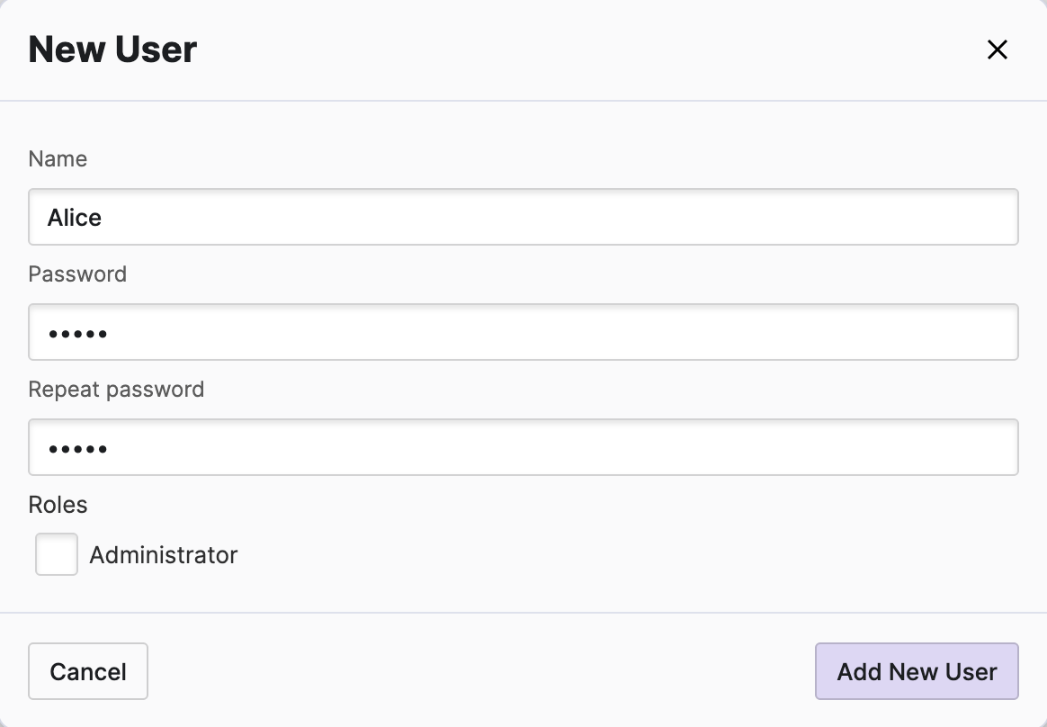The width and height of the screenshot is (1047, 727).
Task: Click the masked dots in Password field
Action: tap(77, 334)
